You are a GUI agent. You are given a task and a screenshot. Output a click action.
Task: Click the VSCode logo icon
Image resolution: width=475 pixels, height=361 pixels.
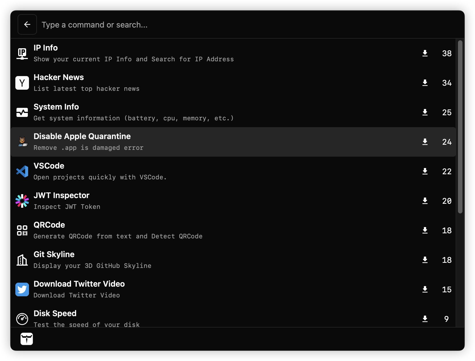tap(22, 171)
